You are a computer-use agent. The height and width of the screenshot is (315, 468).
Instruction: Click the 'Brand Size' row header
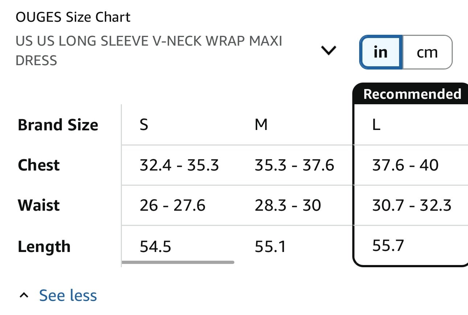(x=58, y=125)
